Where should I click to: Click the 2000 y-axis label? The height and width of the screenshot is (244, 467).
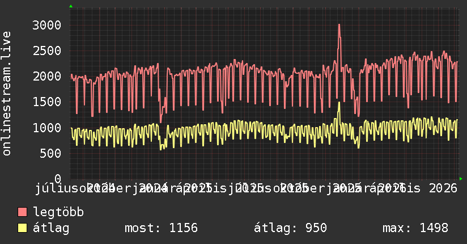[47, 77]
